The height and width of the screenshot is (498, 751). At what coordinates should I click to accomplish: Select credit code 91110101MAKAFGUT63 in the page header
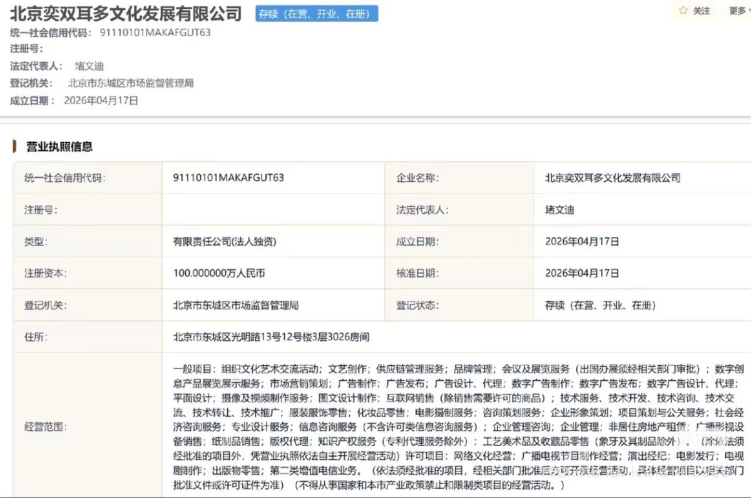[x=155, y=33]
